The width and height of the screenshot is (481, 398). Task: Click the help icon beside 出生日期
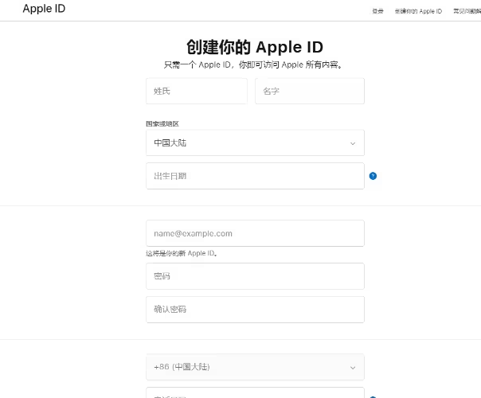(373, 176)
